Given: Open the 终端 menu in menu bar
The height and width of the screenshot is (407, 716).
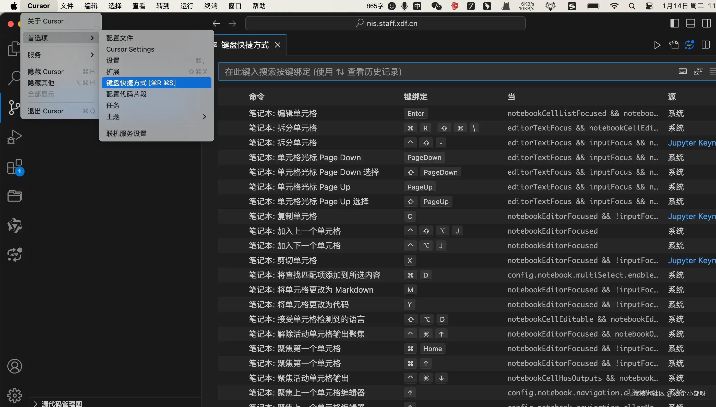Looking at the screenshot, I should pyautogui.click(x=211, y=6).
